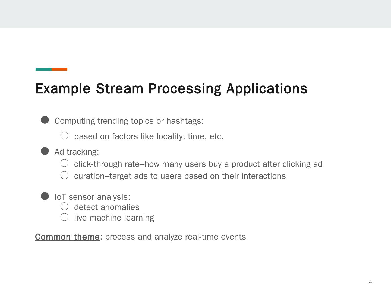Click hollow bullet beside locality, time factors line

point(64,136)
